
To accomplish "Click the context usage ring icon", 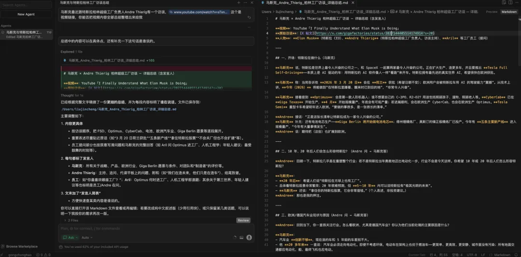I will click(235, 237).
